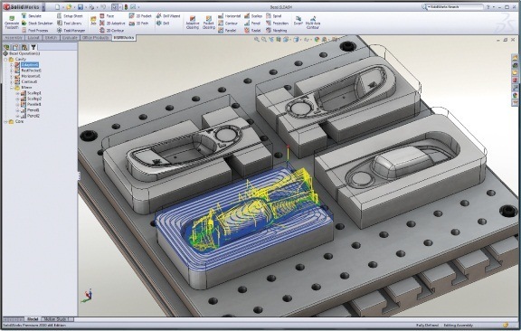Switch to the Sketch tab
Viewport: 521px width, 331px height.
click(x=52, y=38)
